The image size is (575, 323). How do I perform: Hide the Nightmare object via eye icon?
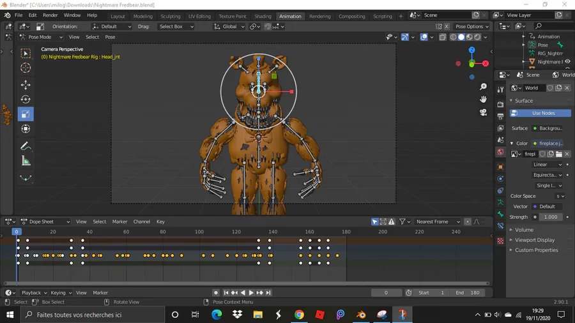[x=567, y=62]
